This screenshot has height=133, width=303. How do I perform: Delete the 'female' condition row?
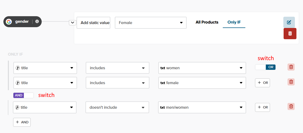tap(291, 82)
